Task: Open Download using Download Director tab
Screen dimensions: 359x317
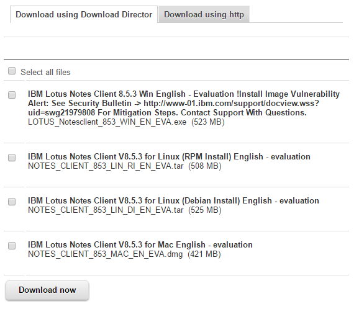Action: click(84, 14)
